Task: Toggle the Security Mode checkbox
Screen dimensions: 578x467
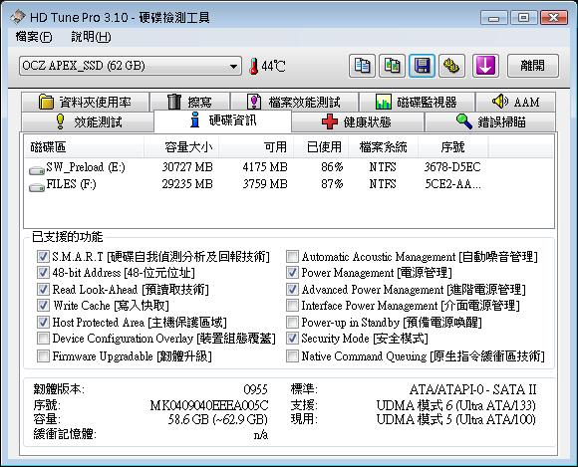Action: [292, 339]
